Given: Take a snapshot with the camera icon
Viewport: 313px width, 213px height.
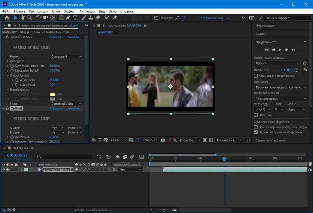Looking at the screenshot, I should 163,140.
